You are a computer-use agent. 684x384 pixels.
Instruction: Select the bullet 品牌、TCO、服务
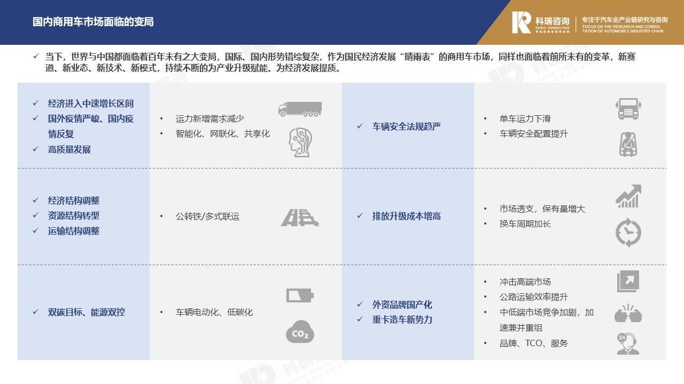coord(534,343)
